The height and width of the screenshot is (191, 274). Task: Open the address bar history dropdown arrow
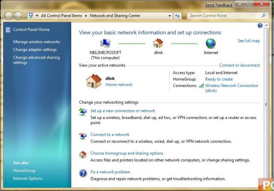pos(170,16)
